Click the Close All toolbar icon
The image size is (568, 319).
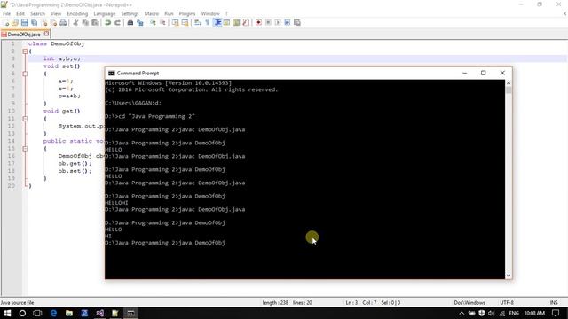point(53,22)
